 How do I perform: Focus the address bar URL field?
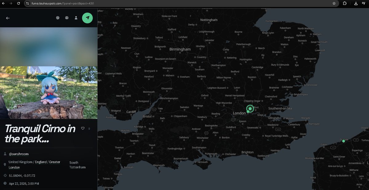181,3
